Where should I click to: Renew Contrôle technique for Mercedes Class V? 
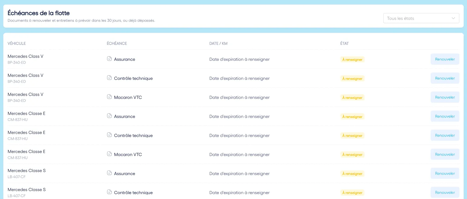click(445, 78)
